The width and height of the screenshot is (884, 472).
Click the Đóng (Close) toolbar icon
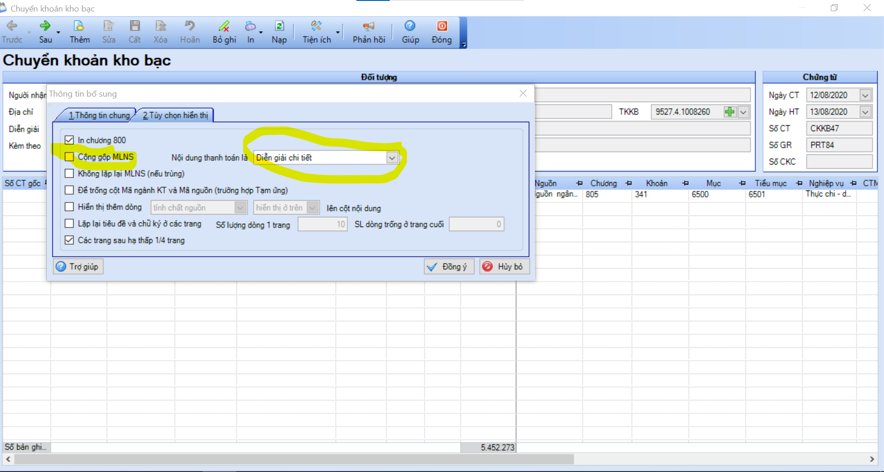coord(442,26)
